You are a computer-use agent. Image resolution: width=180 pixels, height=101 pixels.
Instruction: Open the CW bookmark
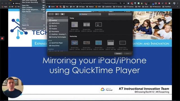[x=73, y=7]
